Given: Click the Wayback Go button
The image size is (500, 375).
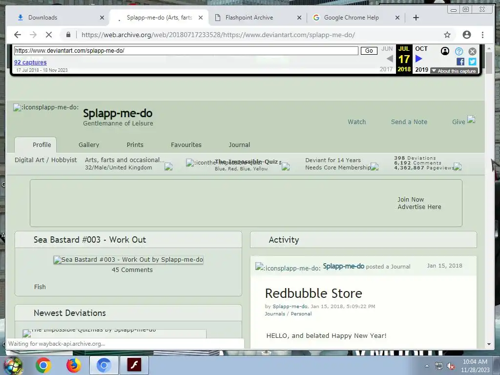Looking at the screenshot, I should pos(369,51).
